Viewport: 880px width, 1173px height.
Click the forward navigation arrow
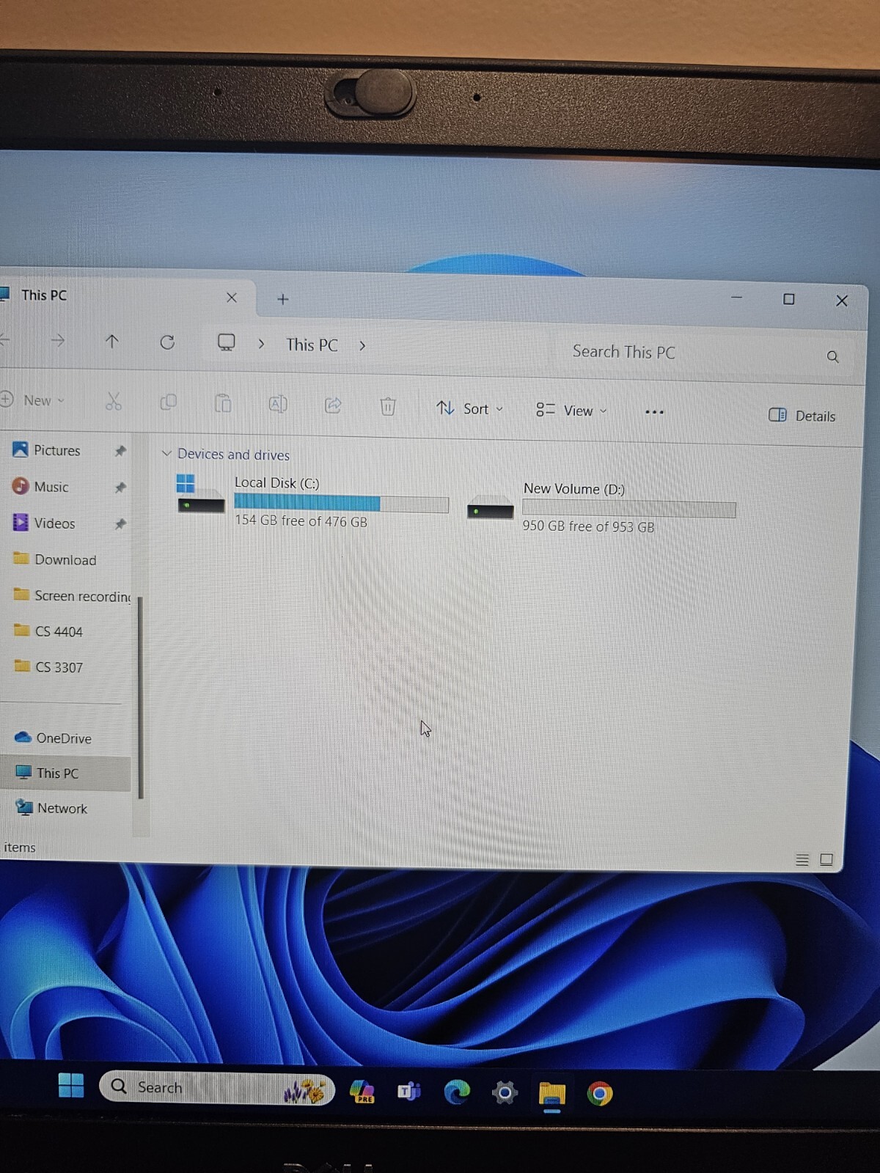tap(57, 340)
